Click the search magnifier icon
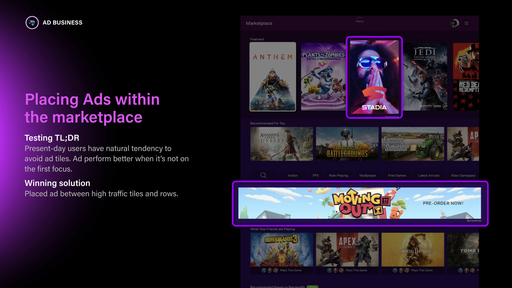The image size is (512, 288). (x=263, y=175)
